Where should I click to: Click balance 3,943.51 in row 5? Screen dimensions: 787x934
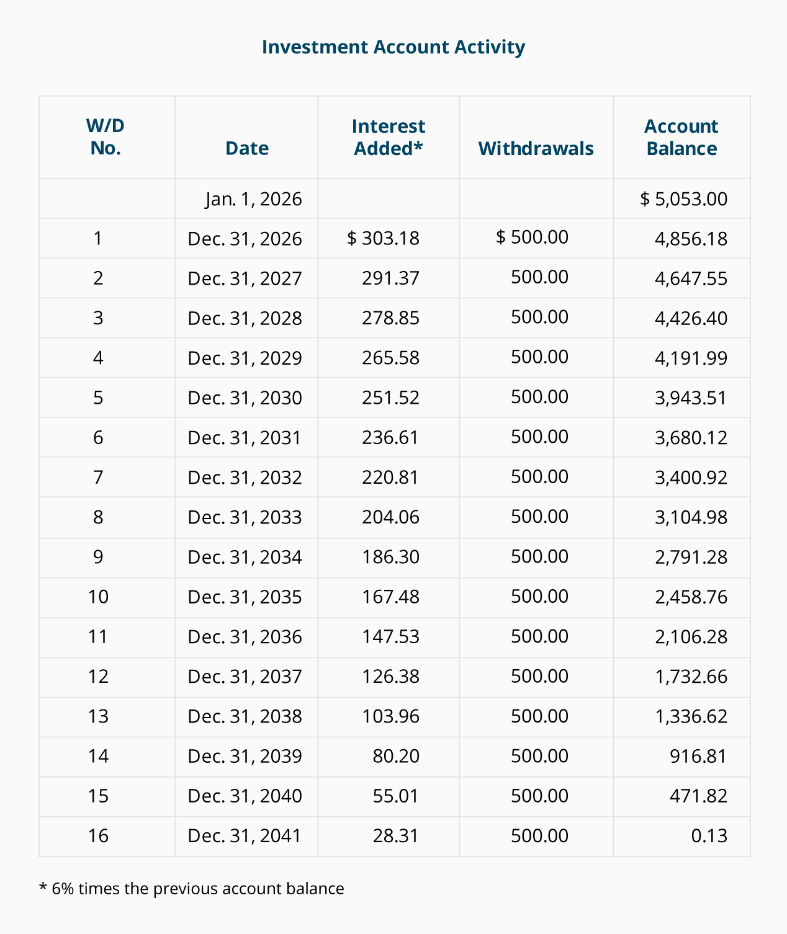[691, 398]
